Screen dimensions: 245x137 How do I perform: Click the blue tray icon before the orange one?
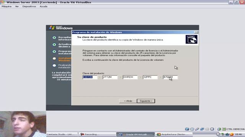click(227, 134)
